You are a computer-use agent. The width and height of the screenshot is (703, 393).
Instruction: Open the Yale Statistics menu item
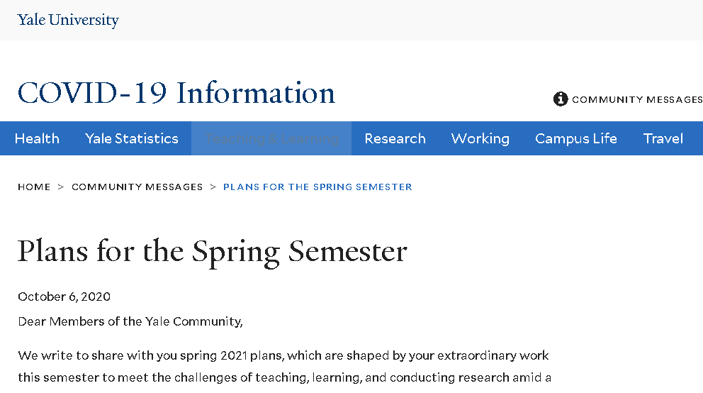(132, 138)
